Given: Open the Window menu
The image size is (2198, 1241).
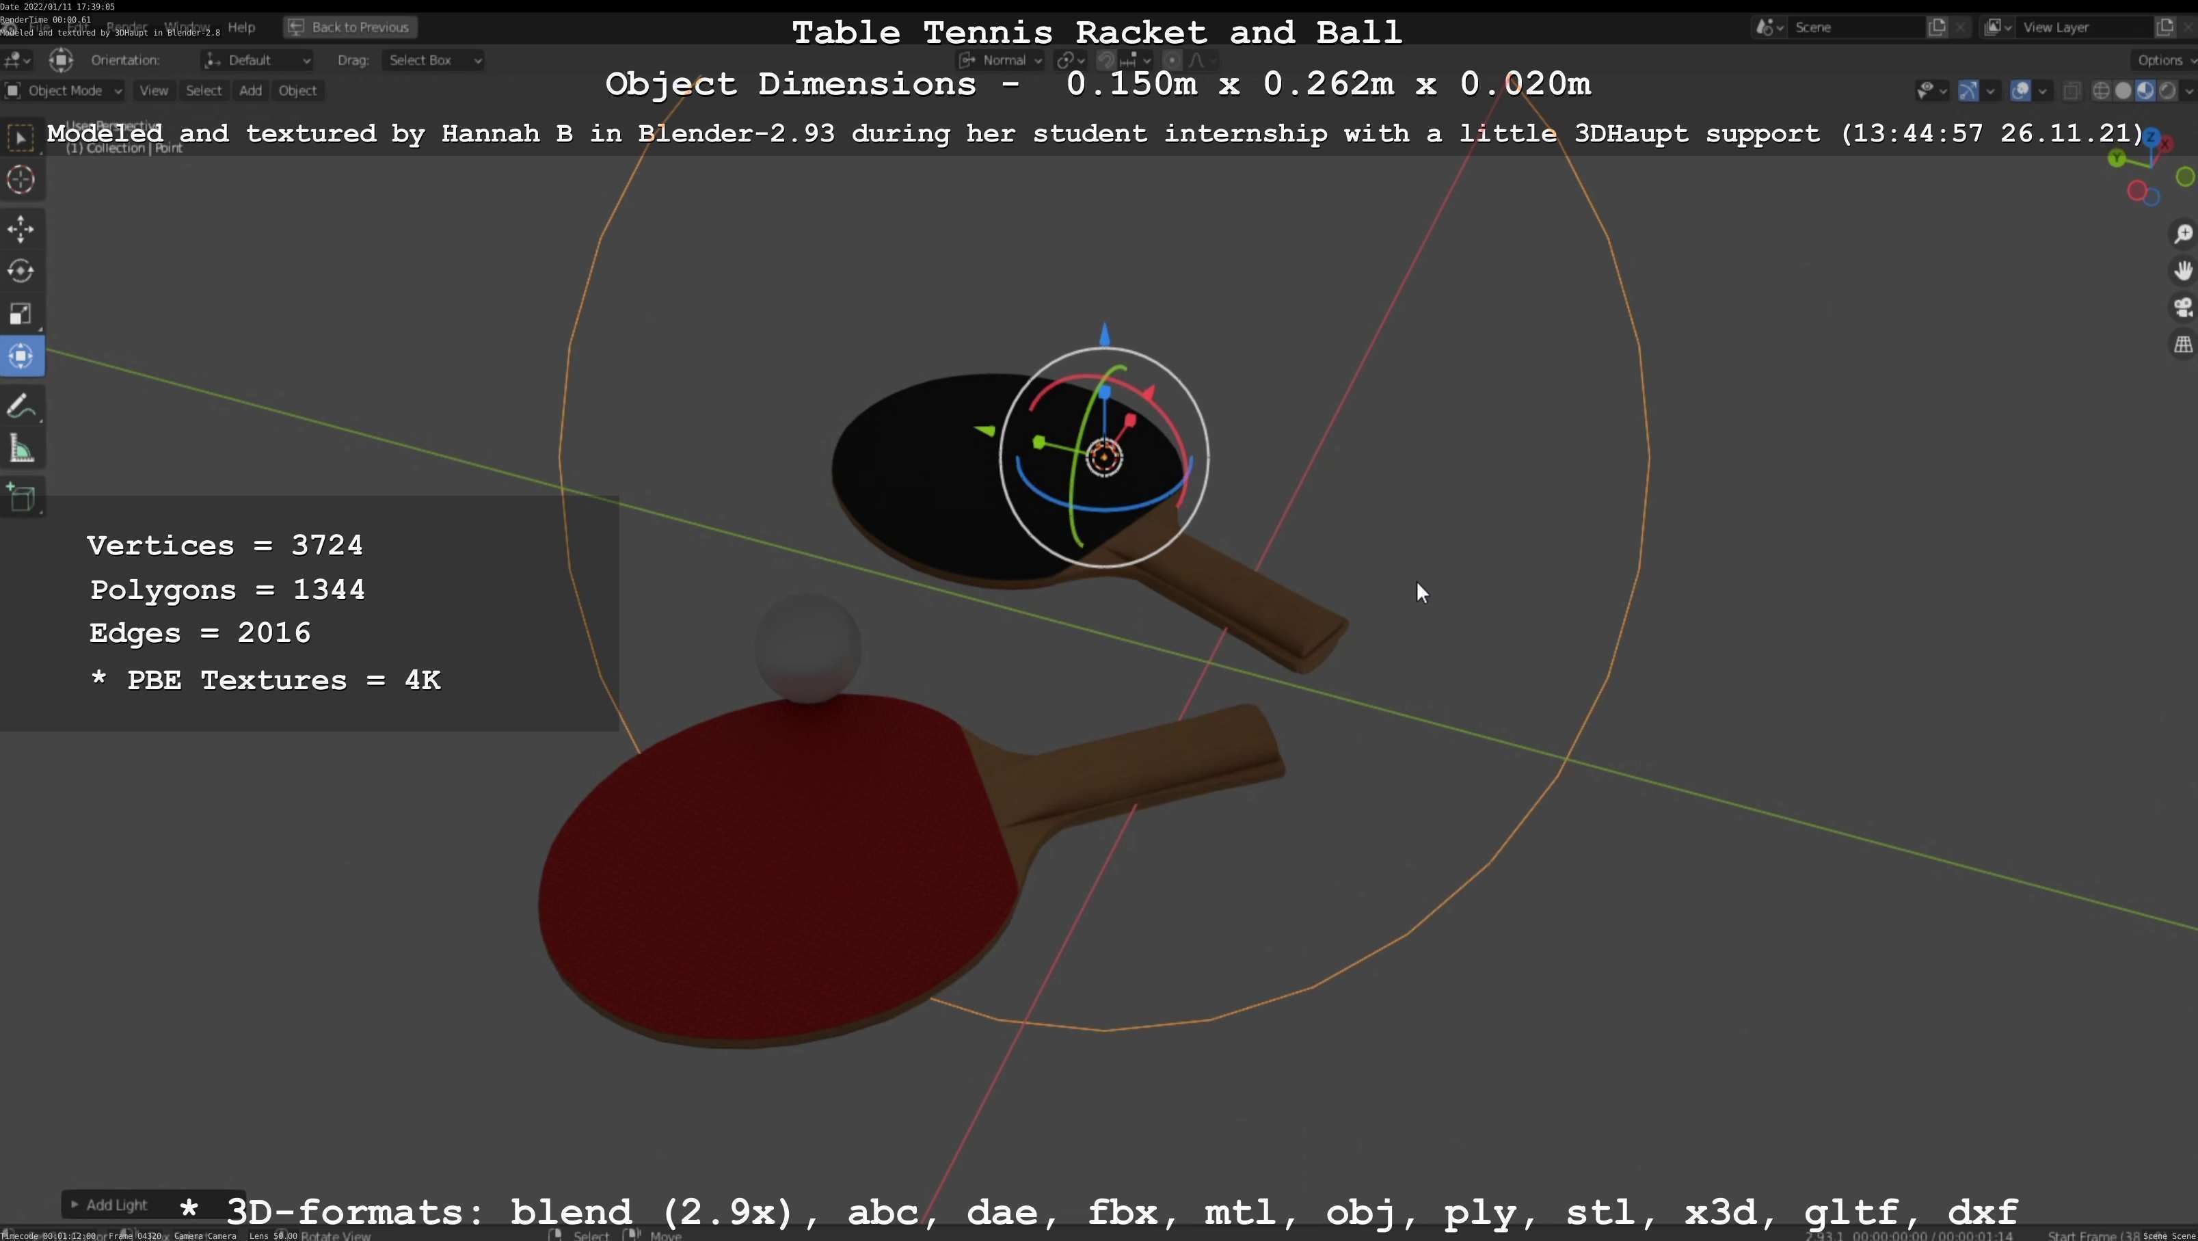Looking at the screenshot, I should click(x=187, y=27).
